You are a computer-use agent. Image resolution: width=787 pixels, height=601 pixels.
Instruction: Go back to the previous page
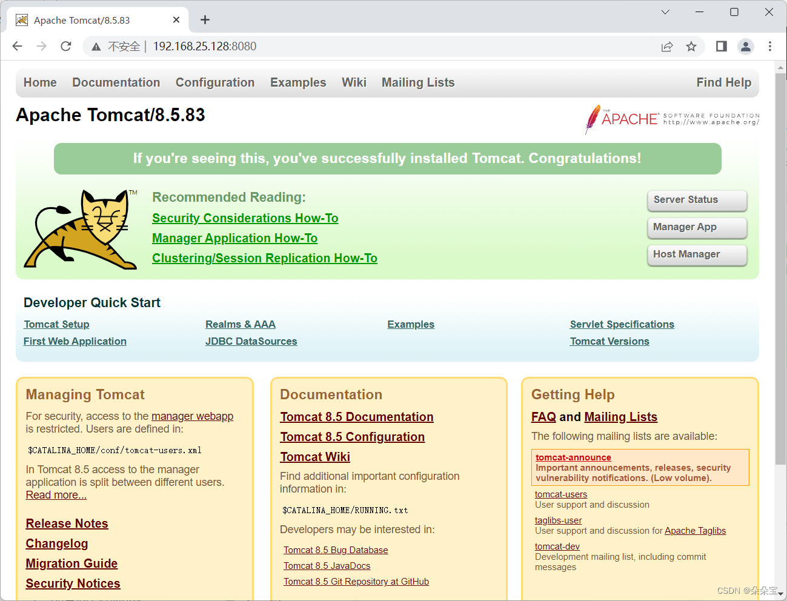pos(18,46)
